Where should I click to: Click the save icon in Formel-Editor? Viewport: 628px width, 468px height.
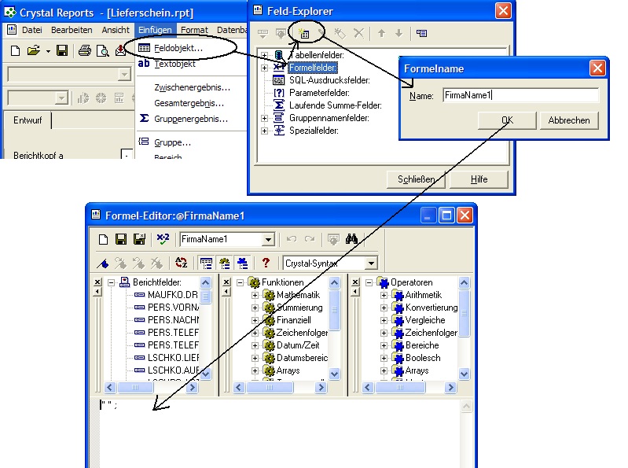click(x=121, y=240)
